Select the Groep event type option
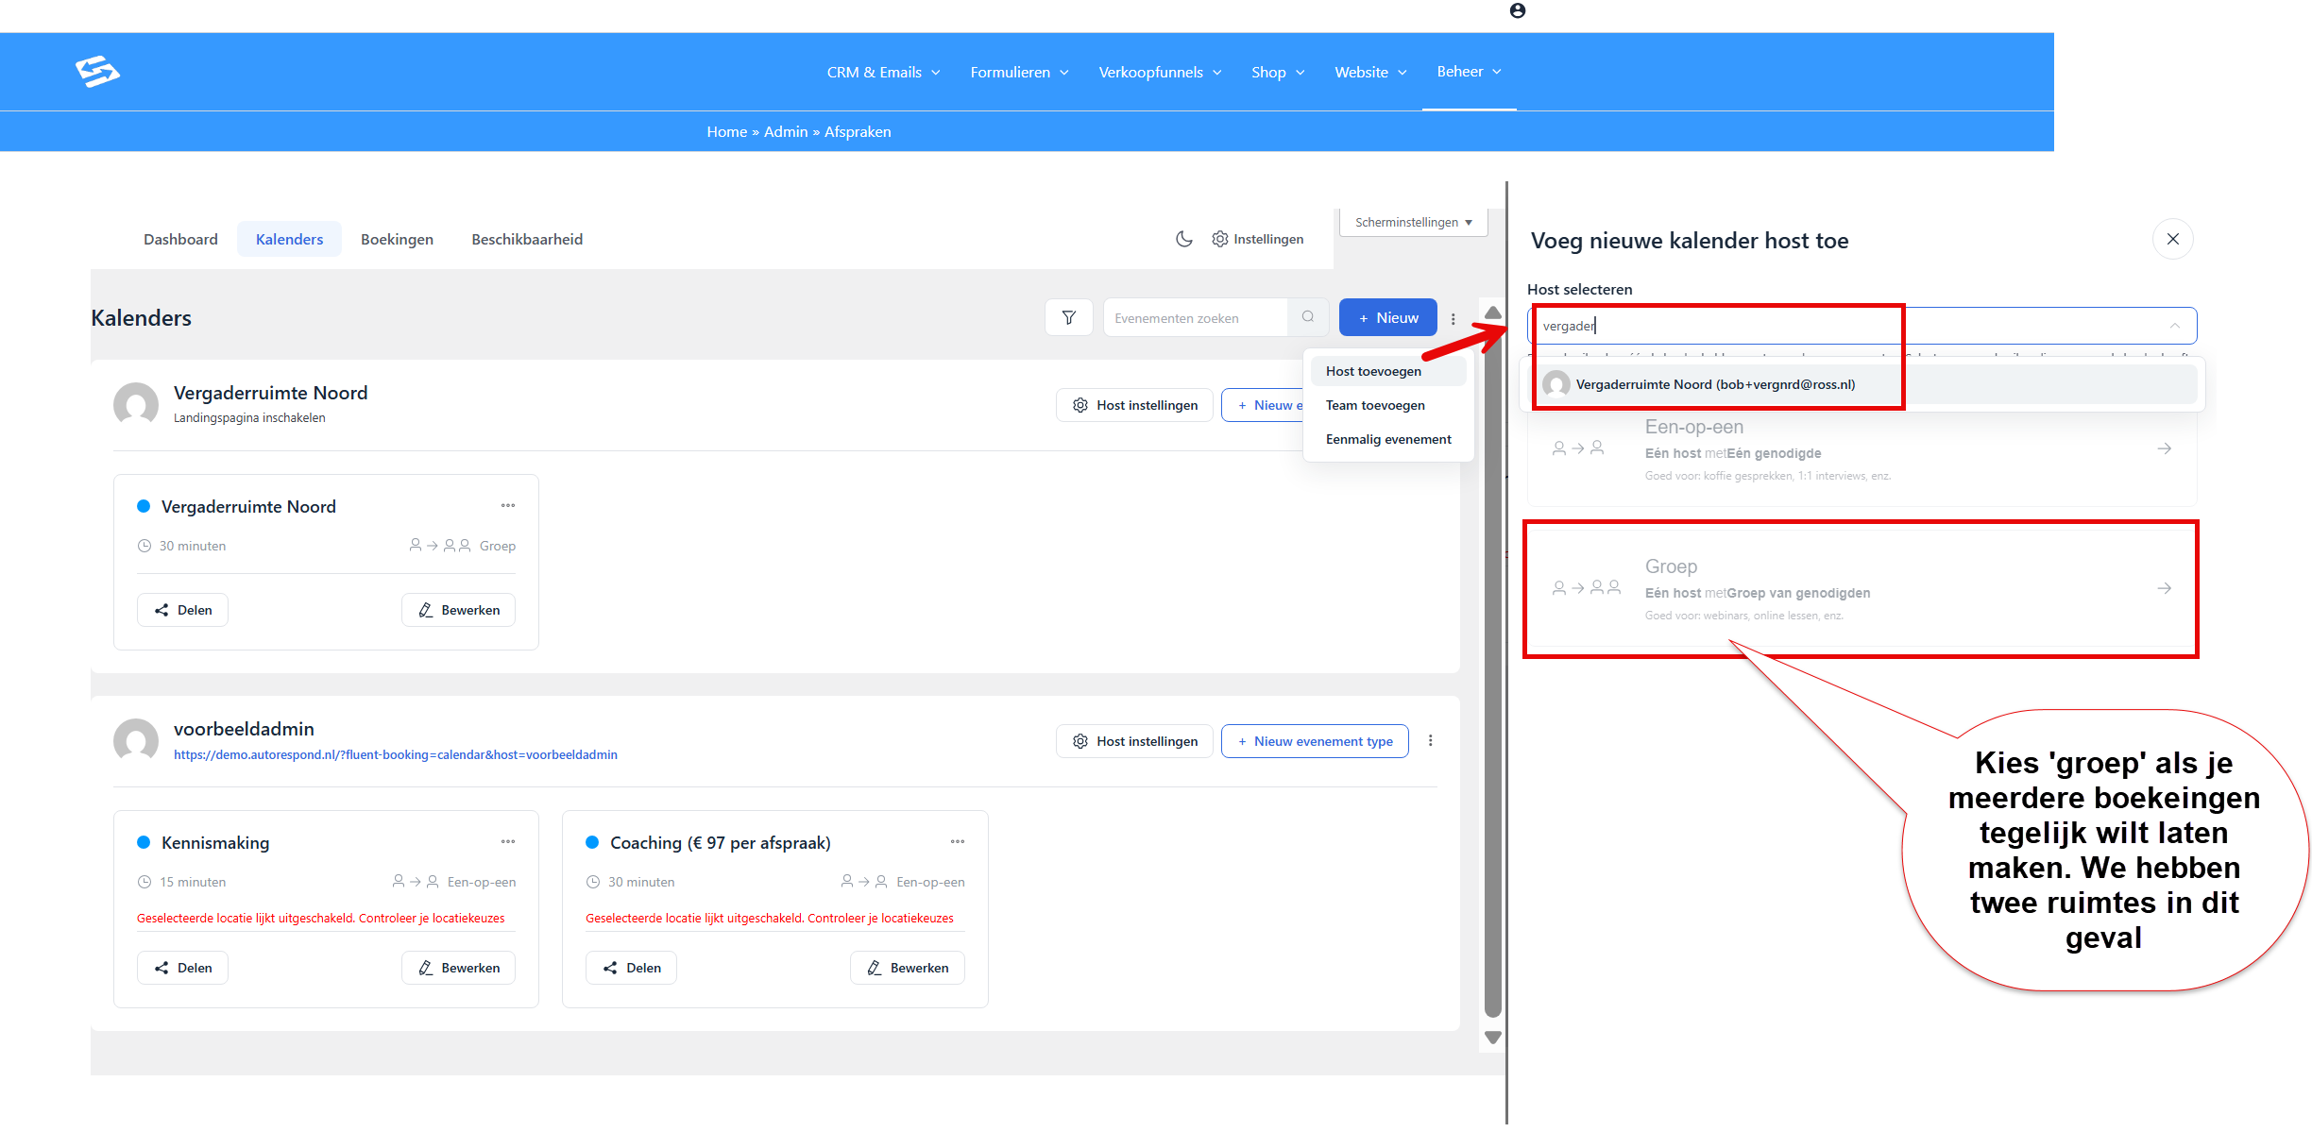The height and width of the screenshot is (1132, 2312). pos(1861,588)
